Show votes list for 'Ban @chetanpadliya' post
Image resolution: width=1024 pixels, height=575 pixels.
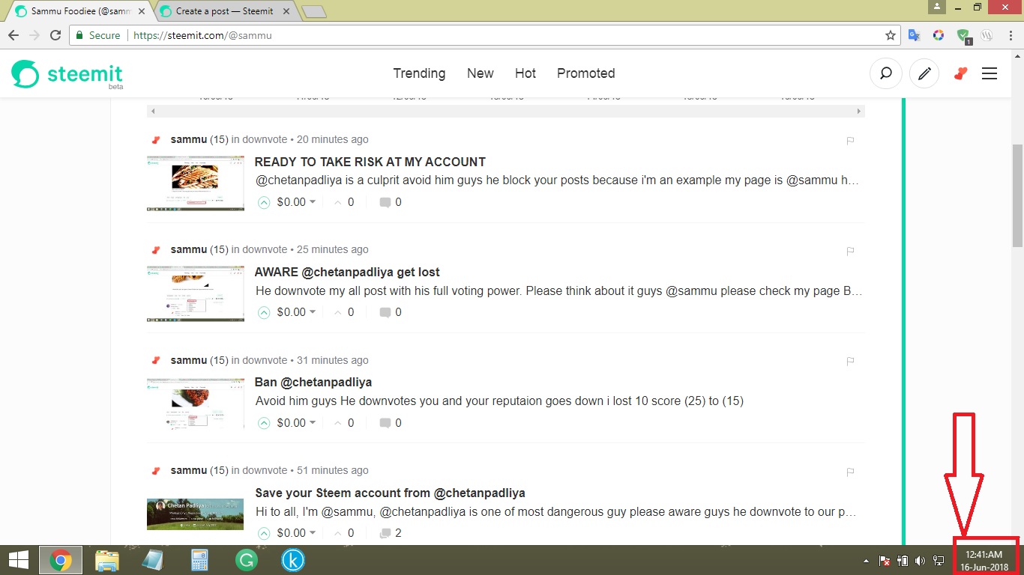point(343,423)
